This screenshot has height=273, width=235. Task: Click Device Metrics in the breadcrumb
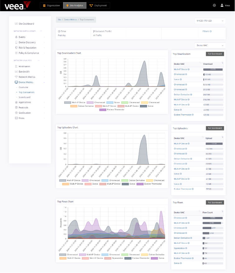click(70, 20)
